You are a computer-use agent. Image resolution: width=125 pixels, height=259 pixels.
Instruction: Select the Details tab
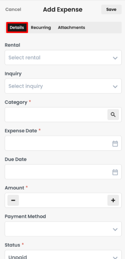(x=17, y=27)
